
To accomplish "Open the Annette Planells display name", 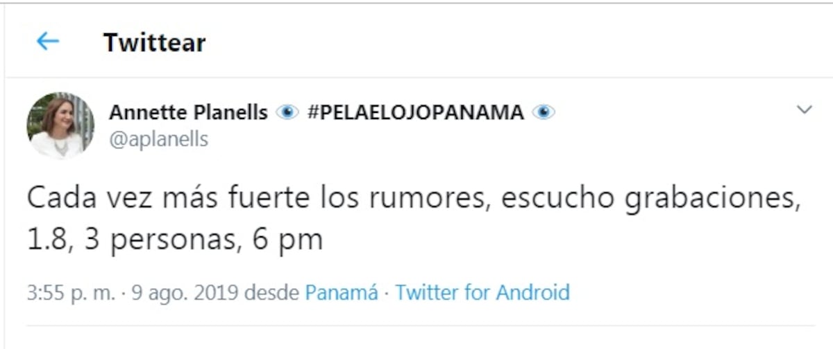I will point(188,112).
